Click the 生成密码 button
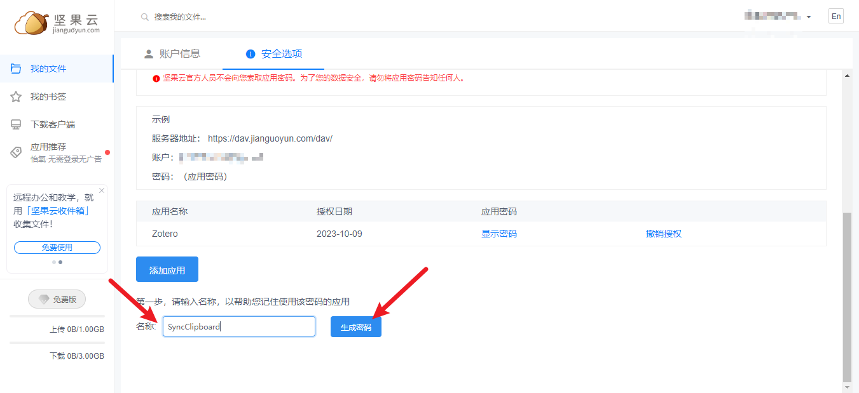This screenshot has width=859, height=393. point(355,326)
